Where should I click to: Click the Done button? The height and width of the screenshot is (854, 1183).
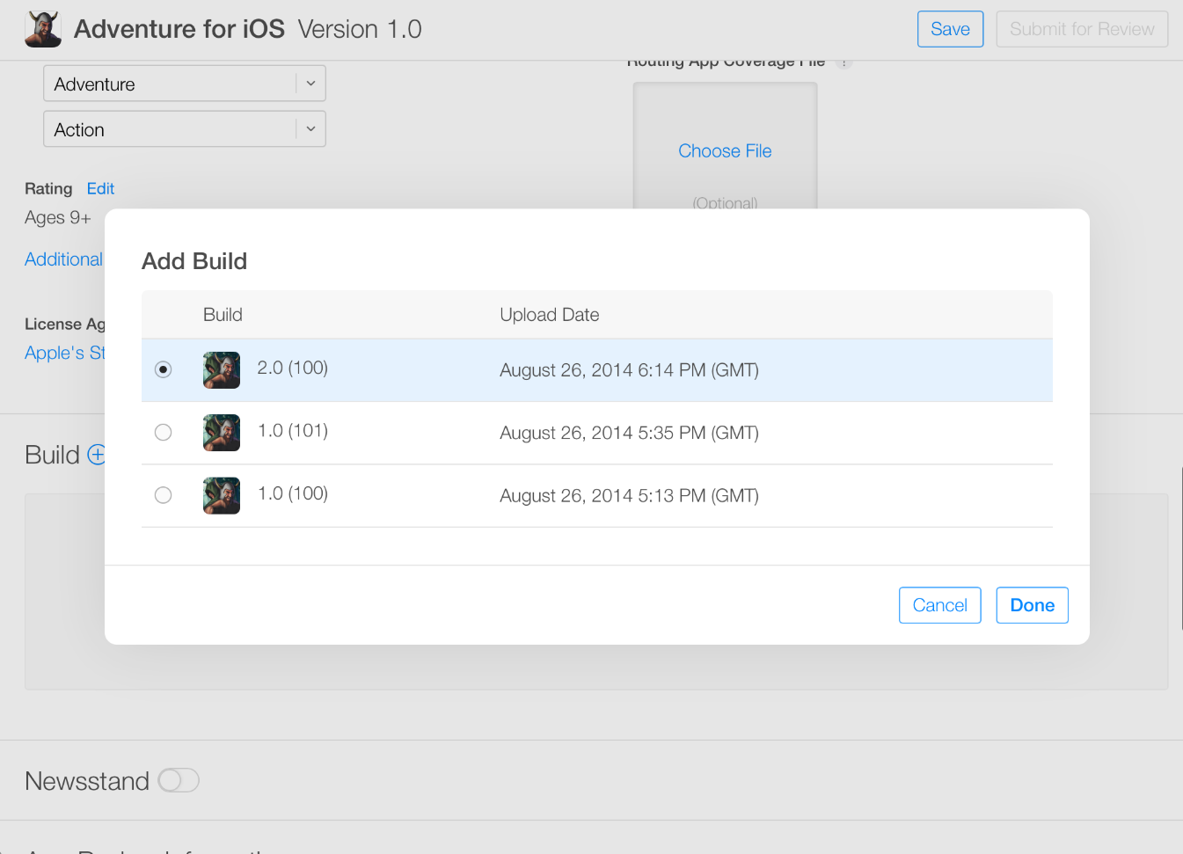[1032, 605]
